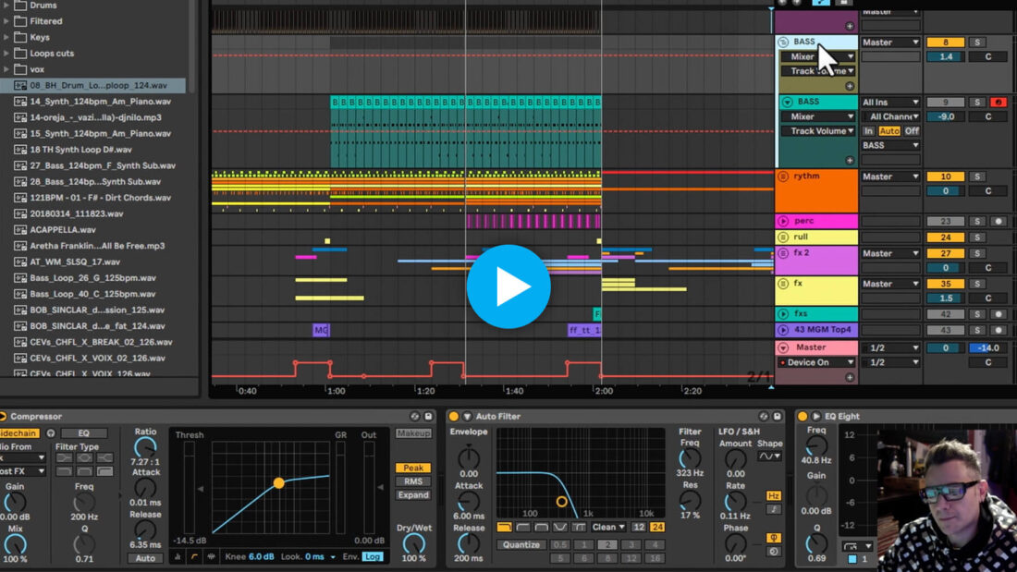Adjust the Auto Filter Freq knob
This screenshot has height=572, width=1017.
690,459
